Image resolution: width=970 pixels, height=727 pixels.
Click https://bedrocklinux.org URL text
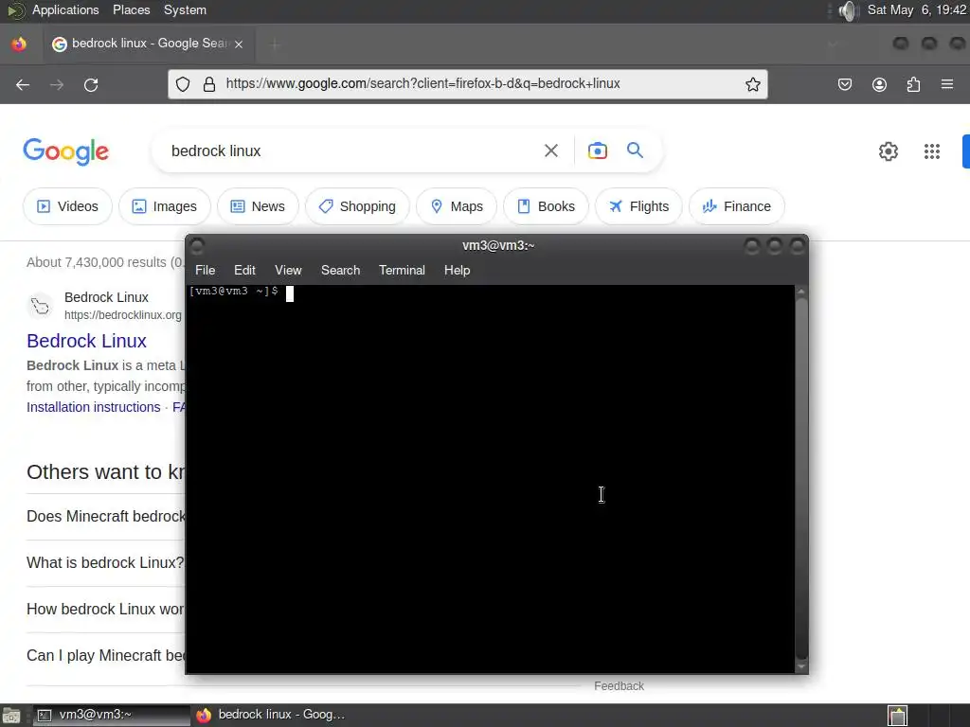(x=123, y=315)
